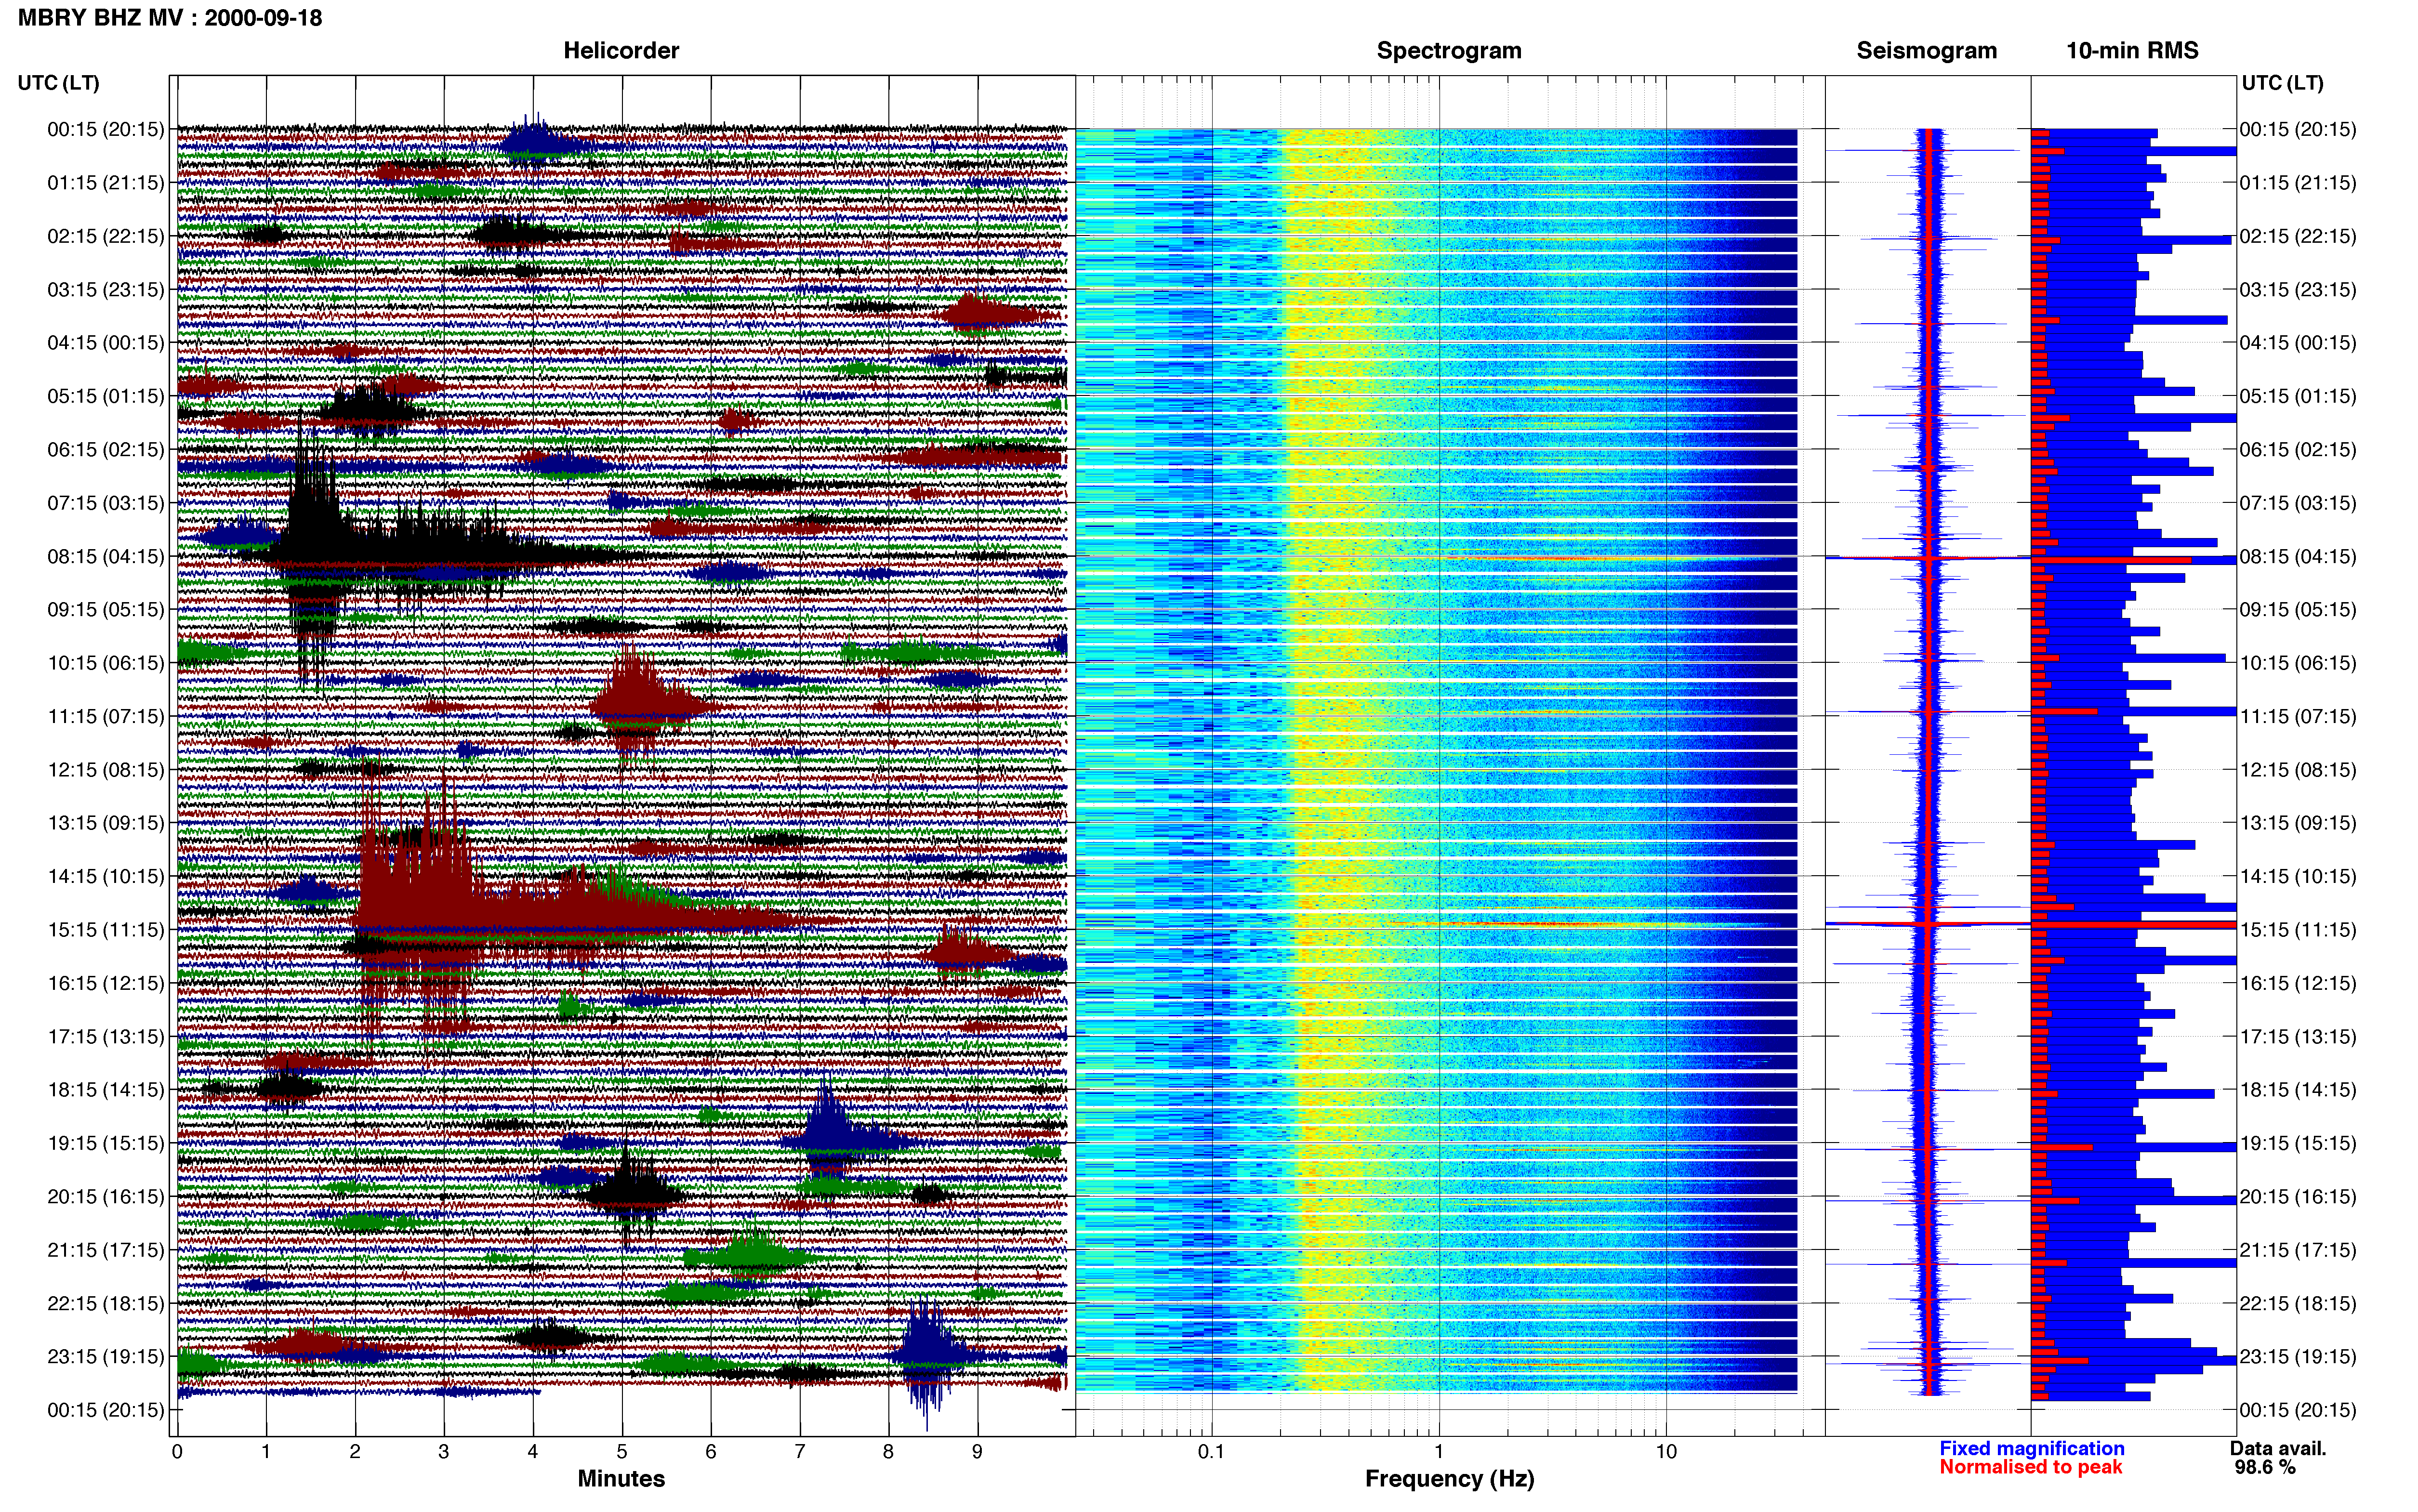Click the Helicorder axis label 19:15 (15:15)
This screenshot has height=1512, width=2418.
coord(106,1142)
